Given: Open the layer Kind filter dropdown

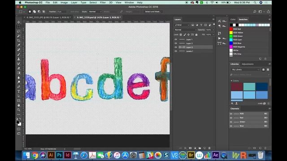Looking at the screenshot, I should click(182, 25).
